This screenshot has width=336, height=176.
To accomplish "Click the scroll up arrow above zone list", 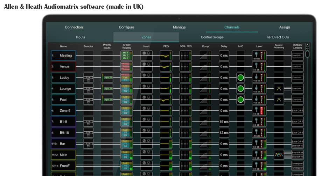I will point(307,45).
